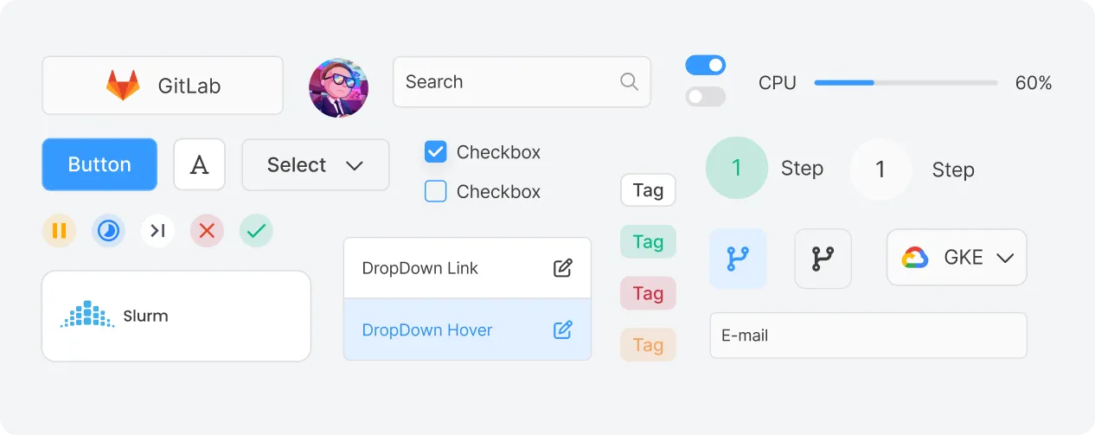Click the blue clock pending icon
The height and width of the screenshot is (435, 1095).
click(x=109, y=231)
